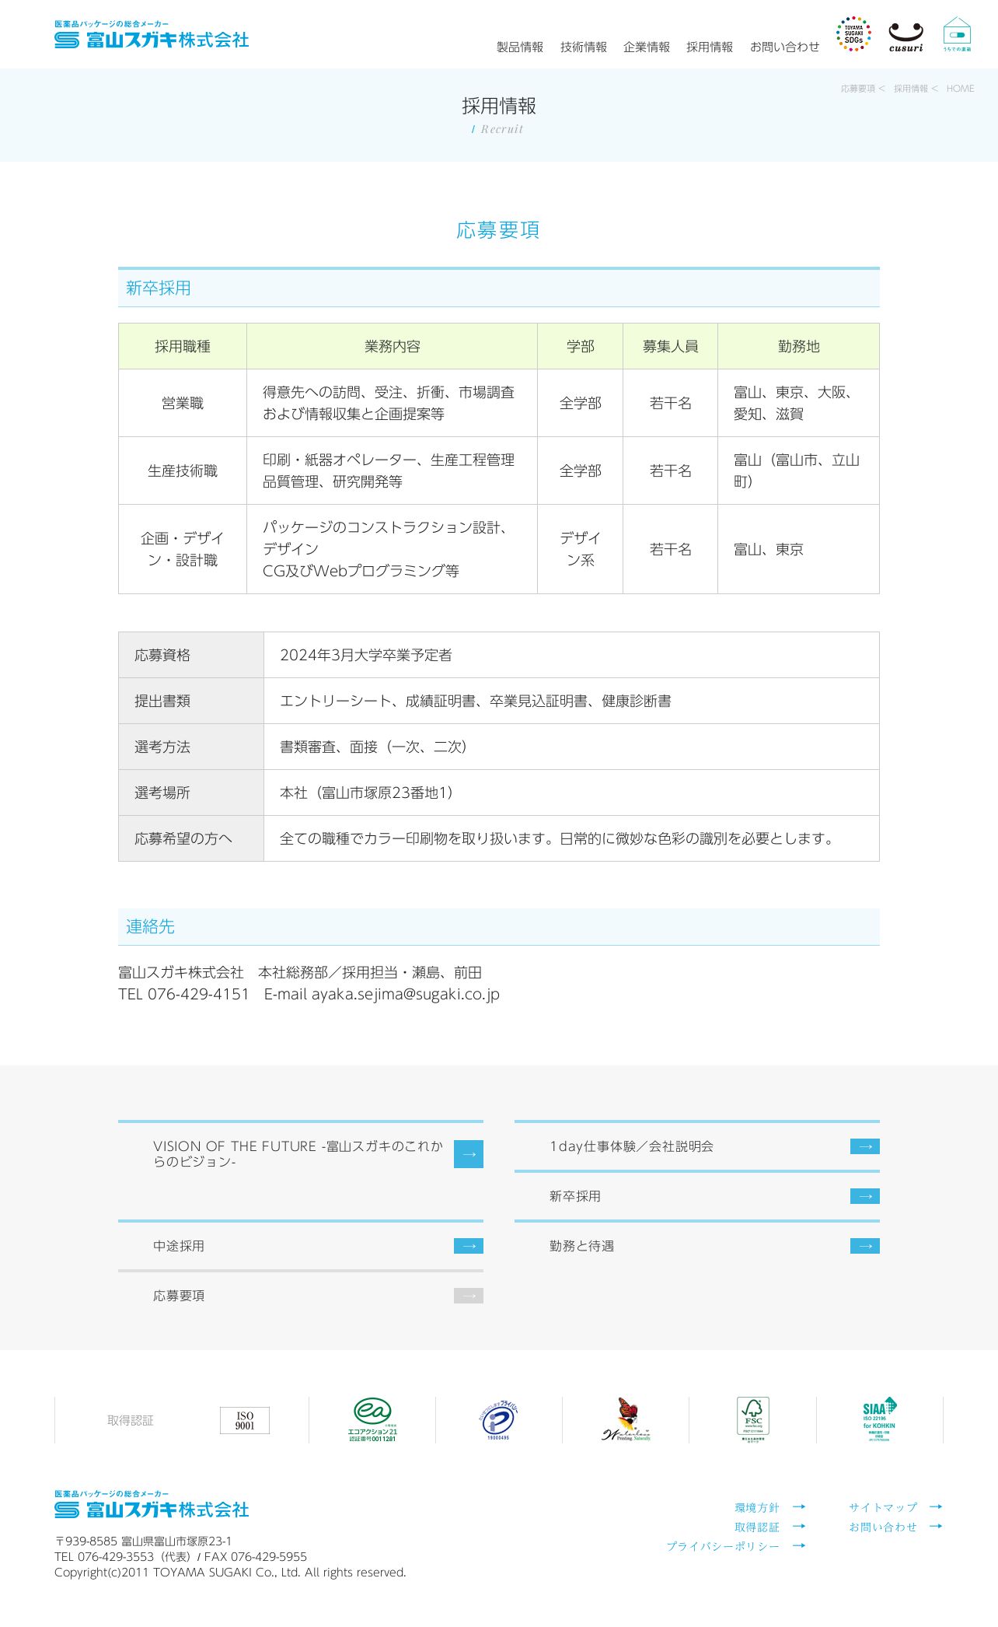Open the 企業情報 menu
The height and width of the screenshot is (1627, 998).
647,47
